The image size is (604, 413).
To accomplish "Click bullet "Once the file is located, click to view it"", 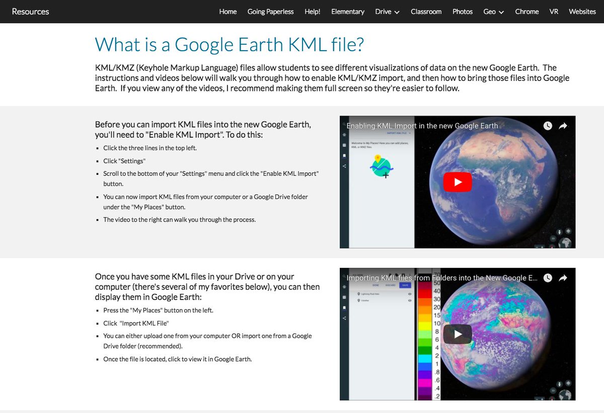I will [x=177, y=359].
